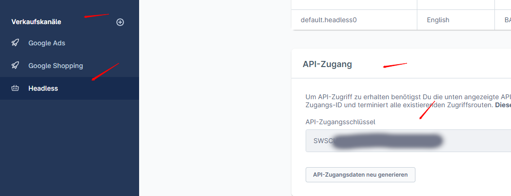Click the SWSC prefix in the key field
The width and height of the screenshot is (511, 196).
(323, 141)
